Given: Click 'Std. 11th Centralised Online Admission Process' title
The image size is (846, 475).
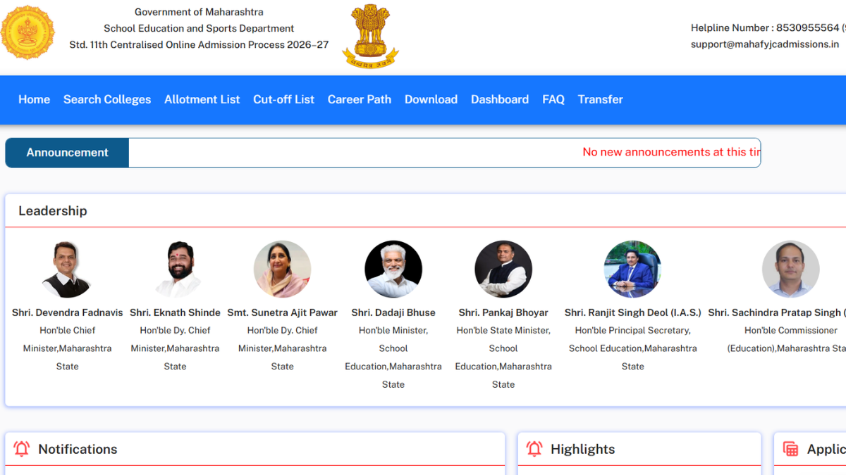Looking at the screenshot, I should point(199,44).
